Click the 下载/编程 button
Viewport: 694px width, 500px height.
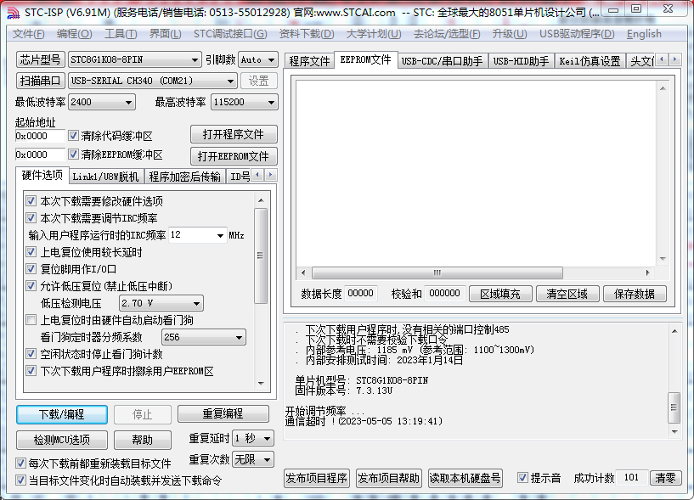pos(61,414)
